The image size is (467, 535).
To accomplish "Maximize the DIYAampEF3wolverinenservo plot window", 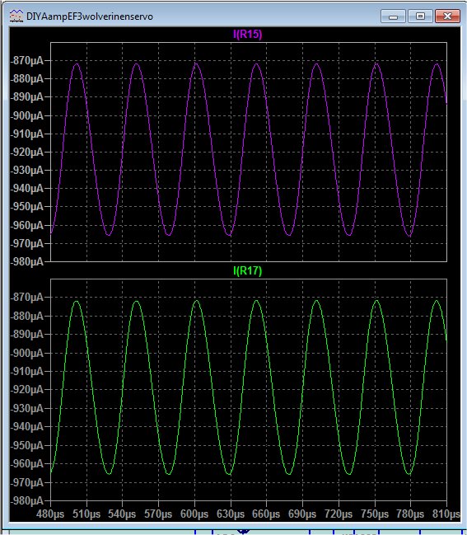I will 420,16.
